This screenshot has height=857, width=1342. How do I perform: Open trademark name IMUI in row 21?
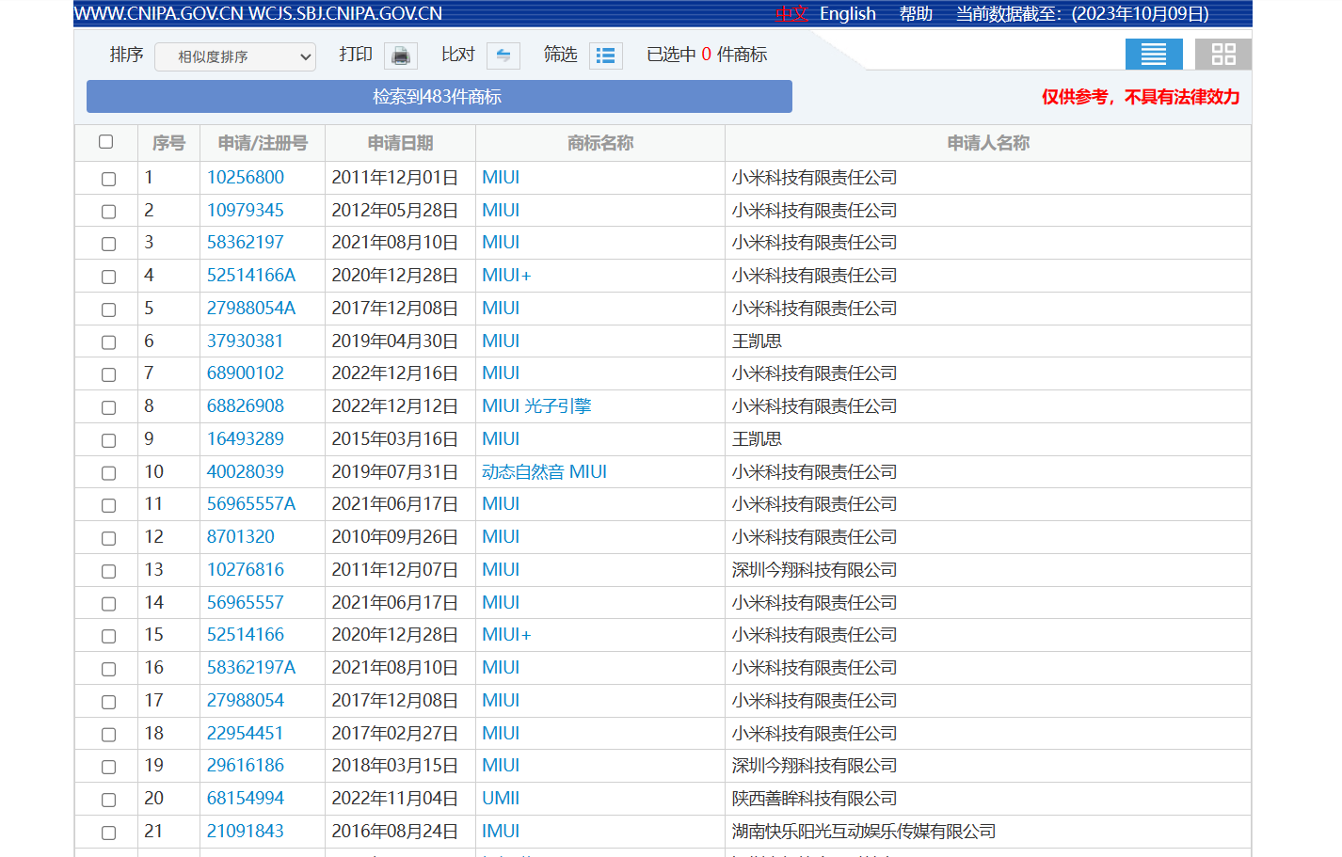click(501, 832)
